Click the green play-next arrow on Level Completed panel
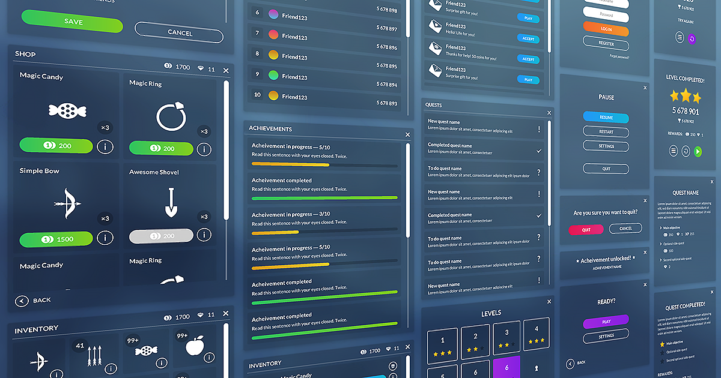721x378 pixels. tap(698, 151)
